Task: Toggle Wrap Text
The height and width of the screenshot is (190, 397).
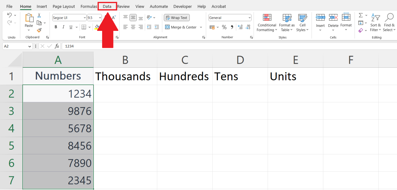Action: [x=177, y=18]
